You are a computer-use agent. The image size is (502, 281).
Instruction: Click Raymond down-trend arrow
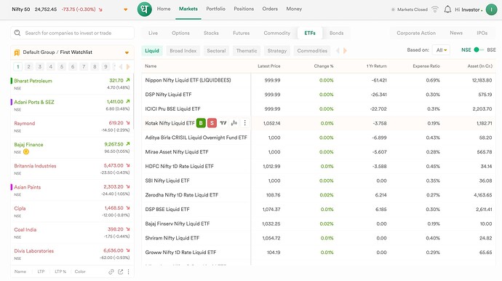pos(128,123)
